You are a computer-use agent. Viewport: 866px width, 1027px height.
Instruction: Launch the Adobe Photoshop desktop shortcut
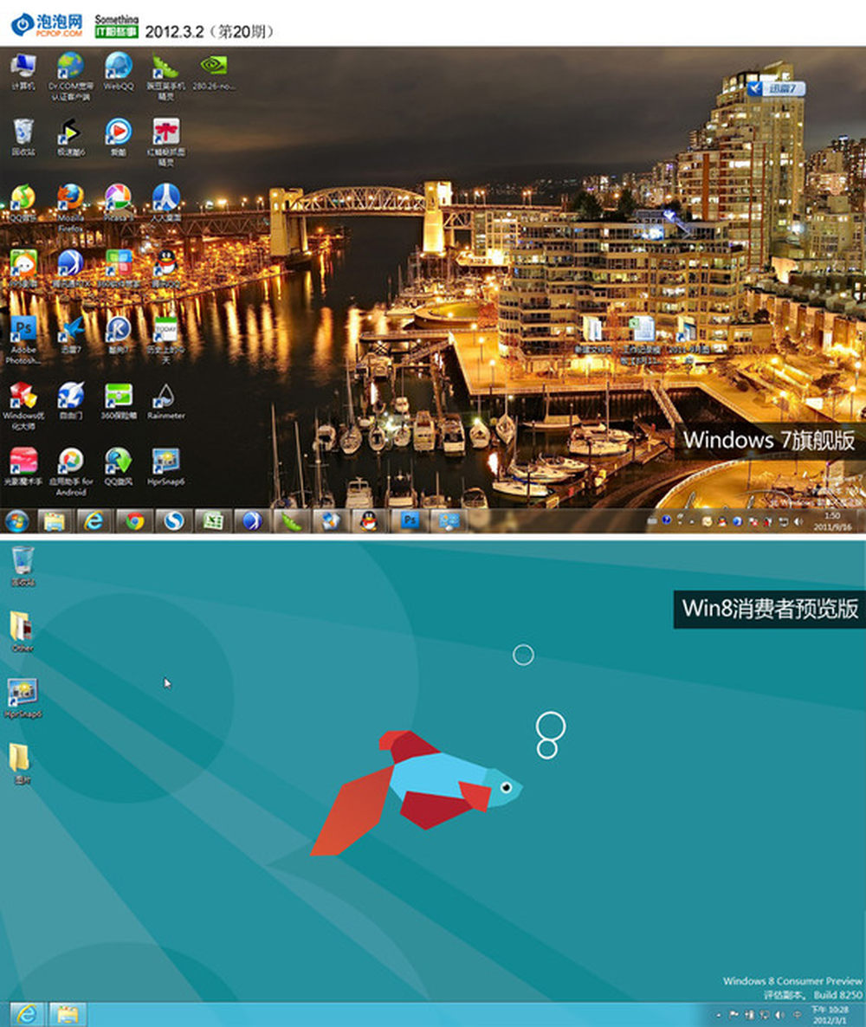pos(23,339)
